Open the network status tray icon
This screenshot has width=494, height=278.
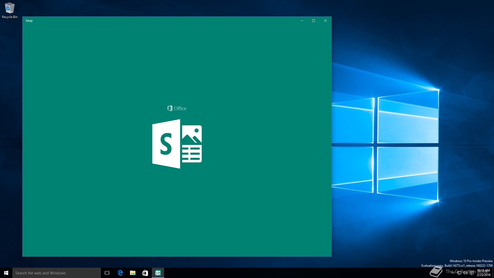[459, 273]
